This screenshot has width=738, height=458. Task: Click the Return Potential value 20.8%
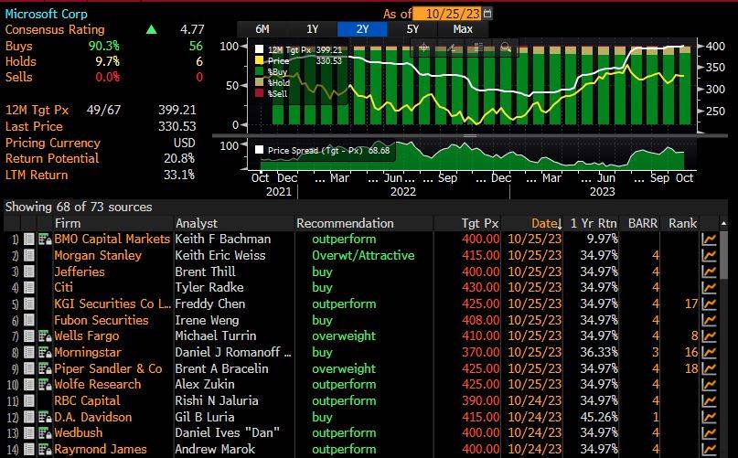pos(179,159)
